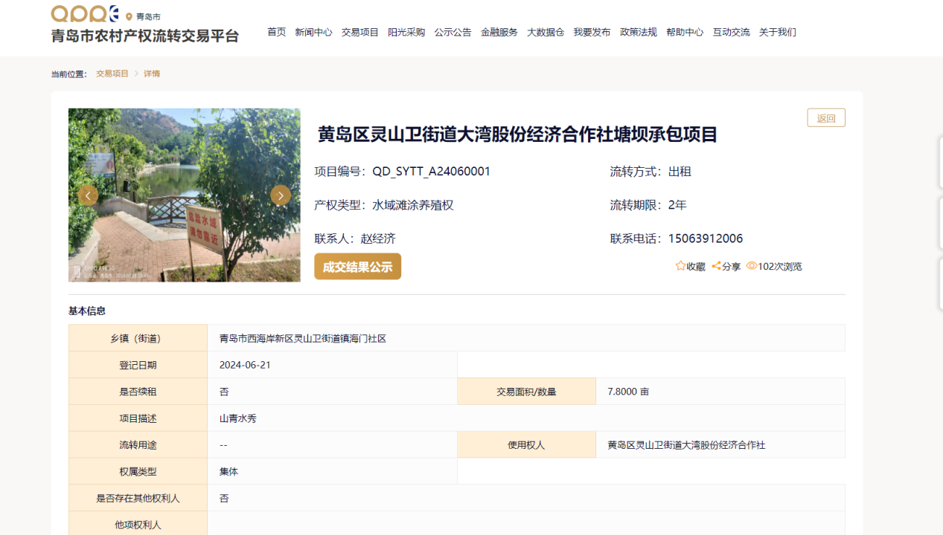This screenshot has width=943, height=535.
Task: Click the location pin icon beside 青岛市
Action: pos(129,16)
